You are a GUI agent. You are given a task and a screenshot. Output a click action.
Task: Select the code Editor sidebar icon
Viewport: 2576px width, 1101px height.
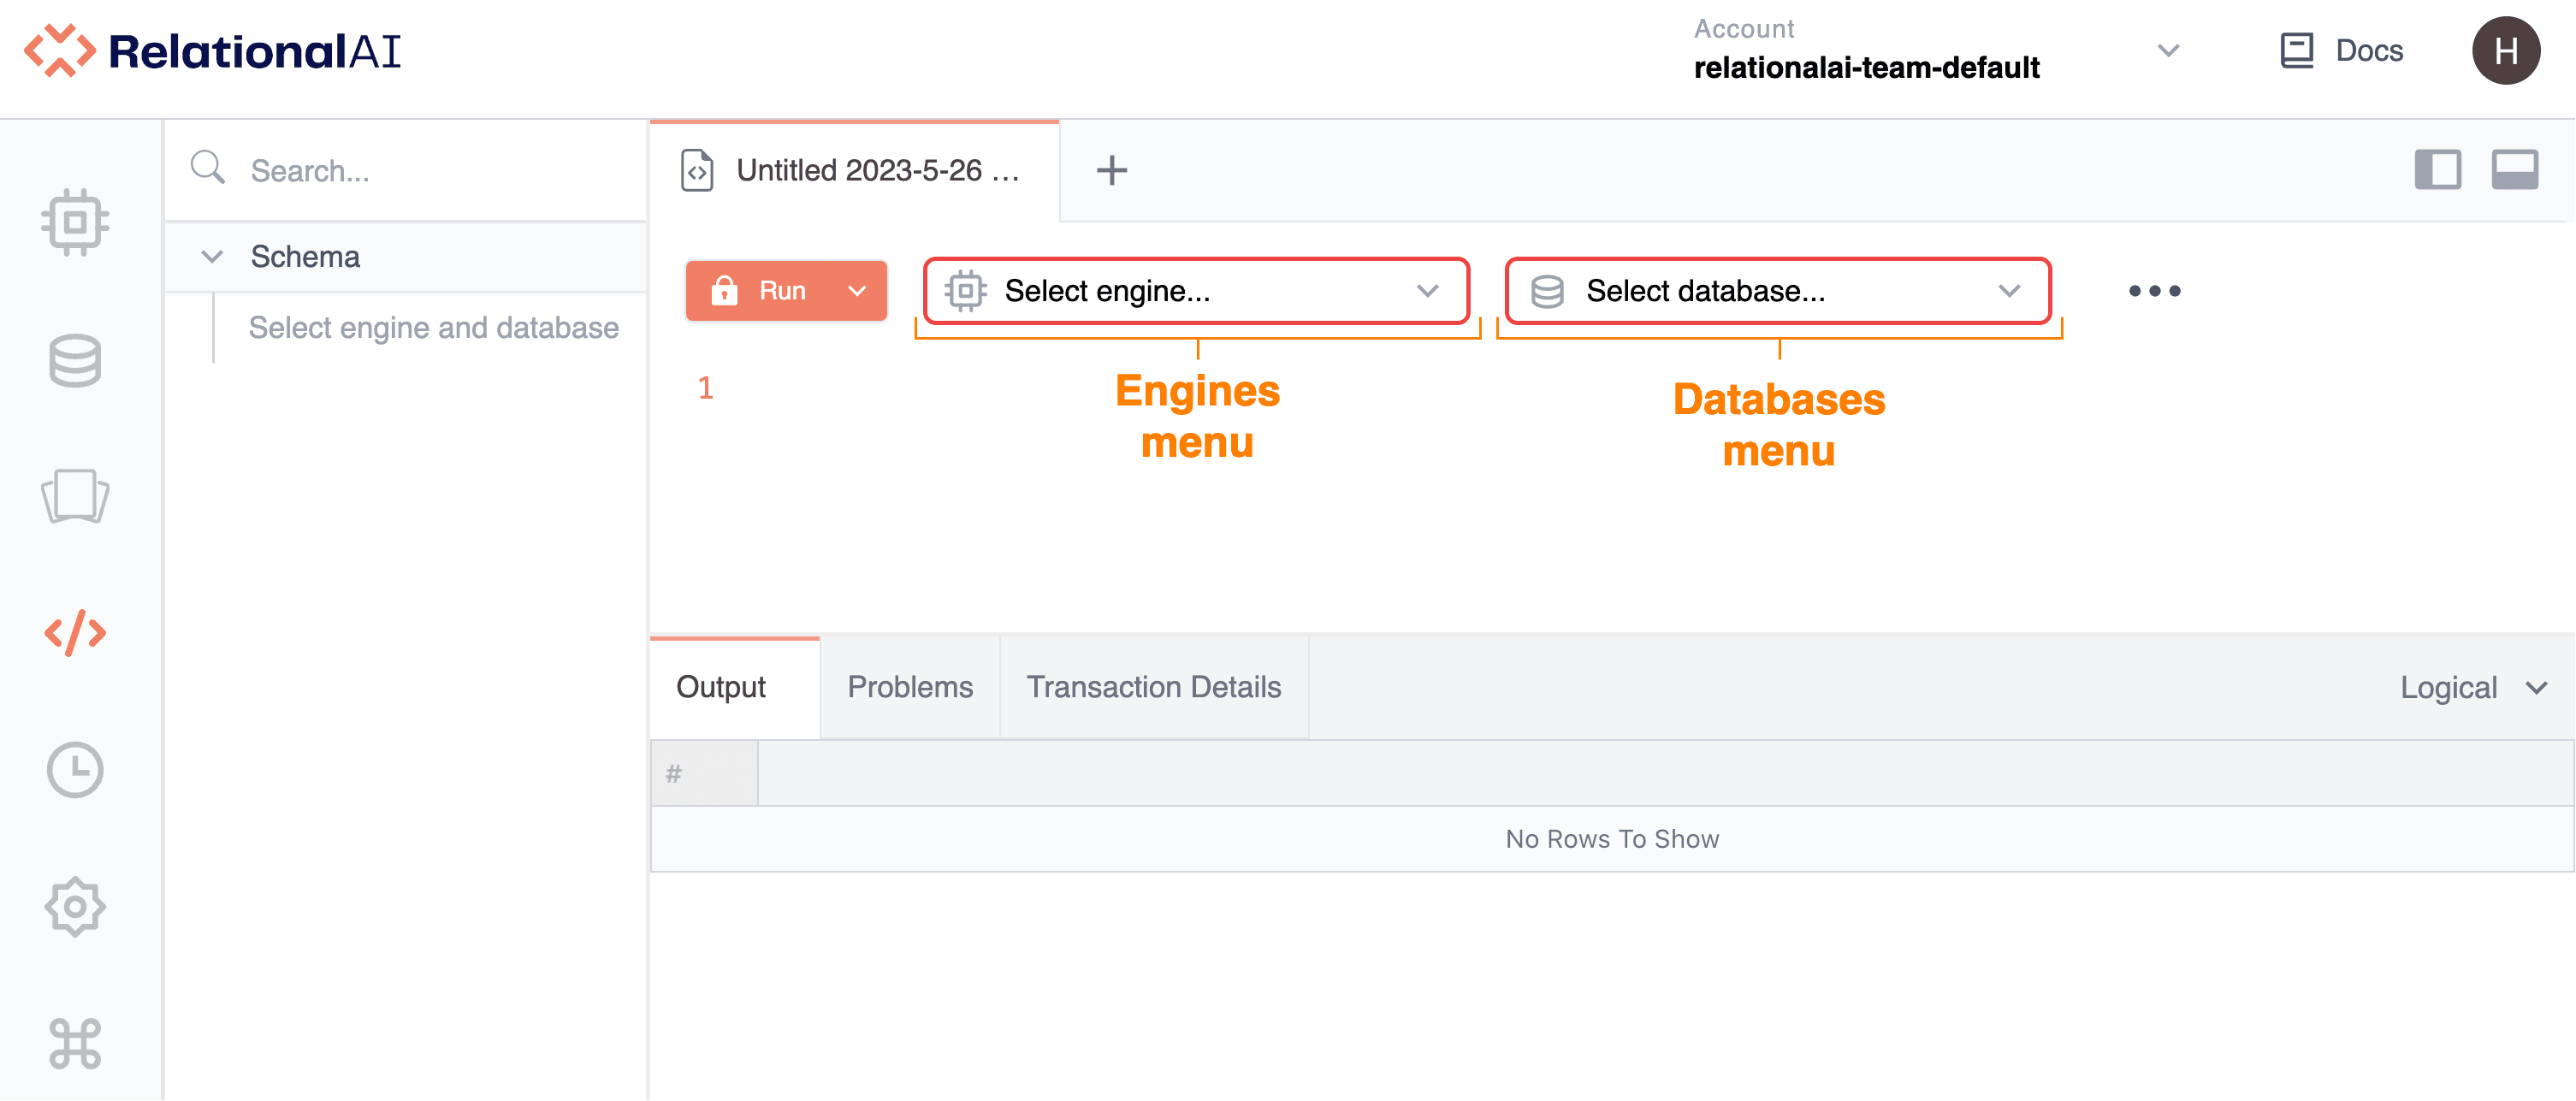click(x=75, y=633)
